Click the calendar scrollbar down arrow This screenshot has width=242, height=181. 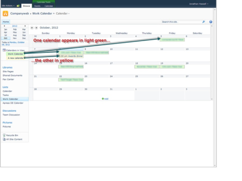pos(212,99)
